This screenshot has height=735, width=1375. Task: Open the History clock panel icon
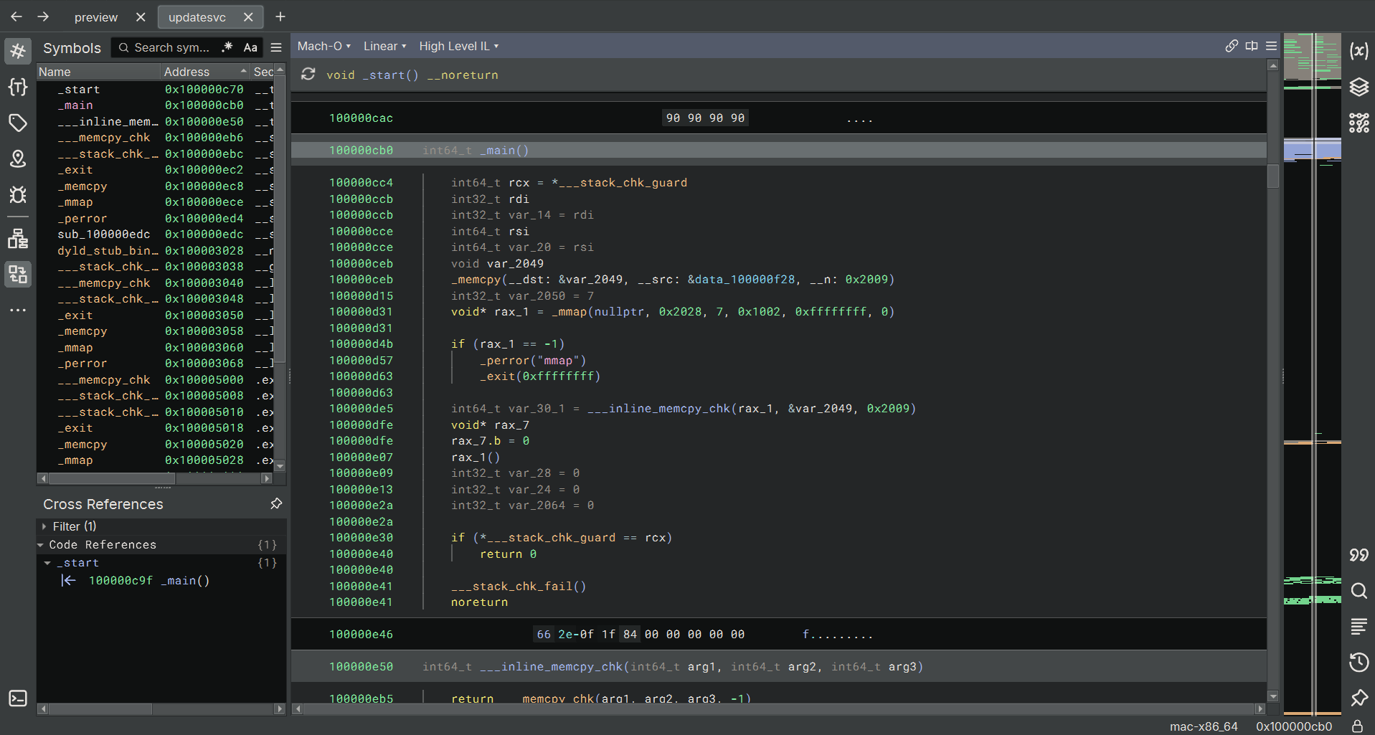(1359, 662)
